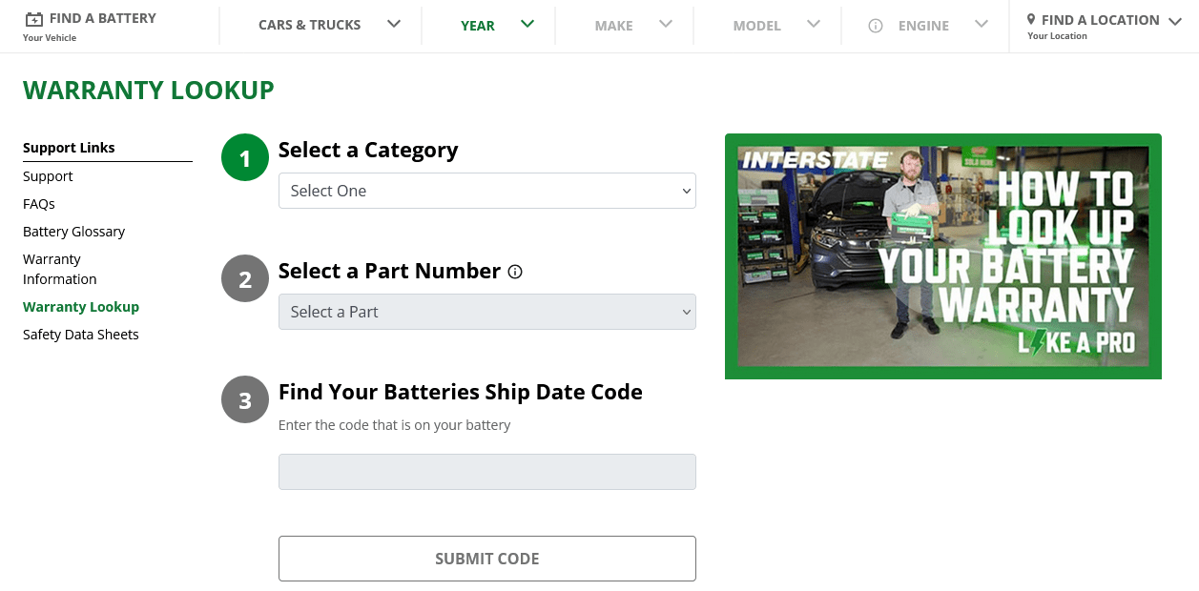Open the Select a Part dropdown
Screen dimensions: 1199x591
coord(486,312)
